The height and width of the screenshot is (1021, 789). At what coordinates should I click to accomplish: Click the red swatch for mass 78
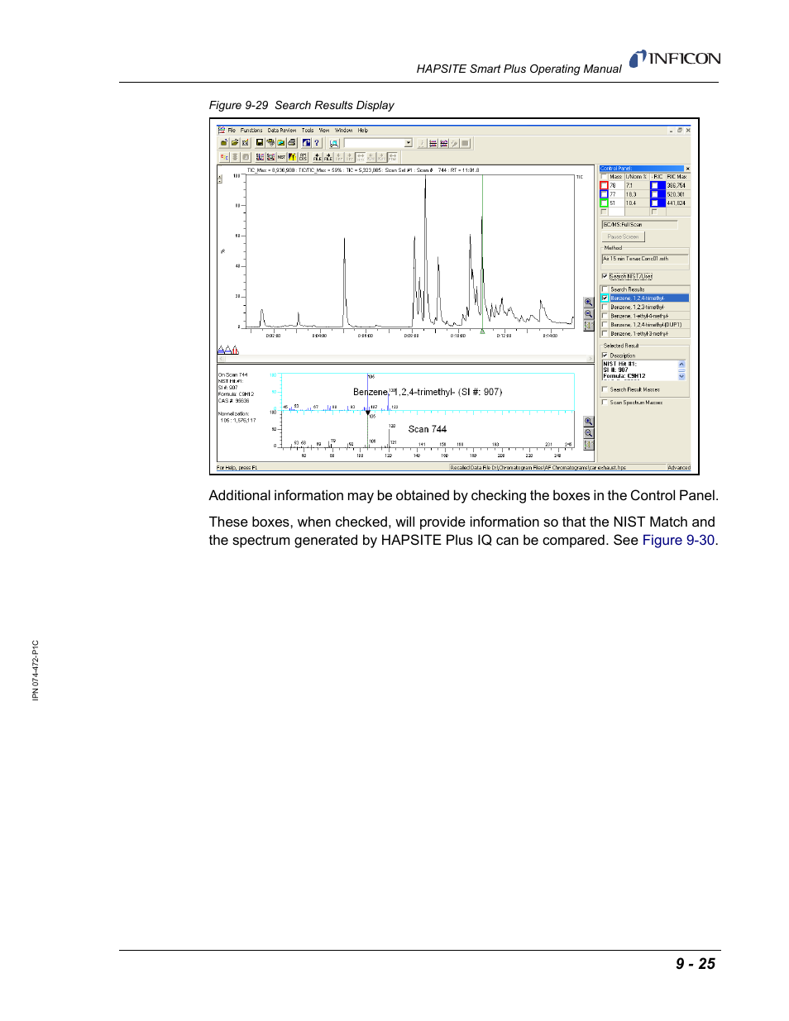pyautogui.click(x=604, y=185)
